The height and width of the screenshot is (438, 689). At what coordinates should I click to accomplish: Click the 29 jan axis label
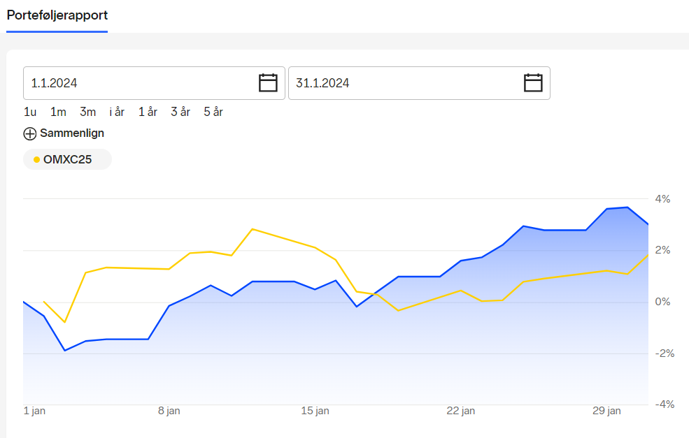607,411
